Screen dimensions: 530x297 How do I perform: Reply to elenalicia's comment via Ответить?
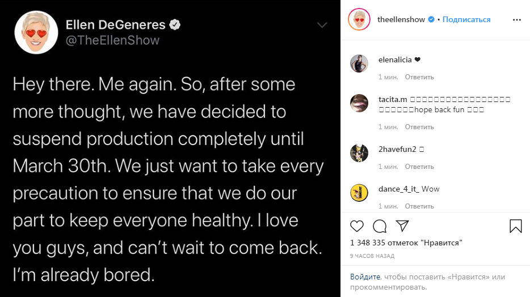pyautogui.click(x=419, y=77)
